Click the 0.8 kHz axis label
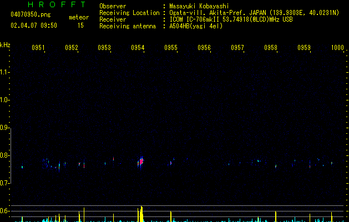 click(4, 155)
